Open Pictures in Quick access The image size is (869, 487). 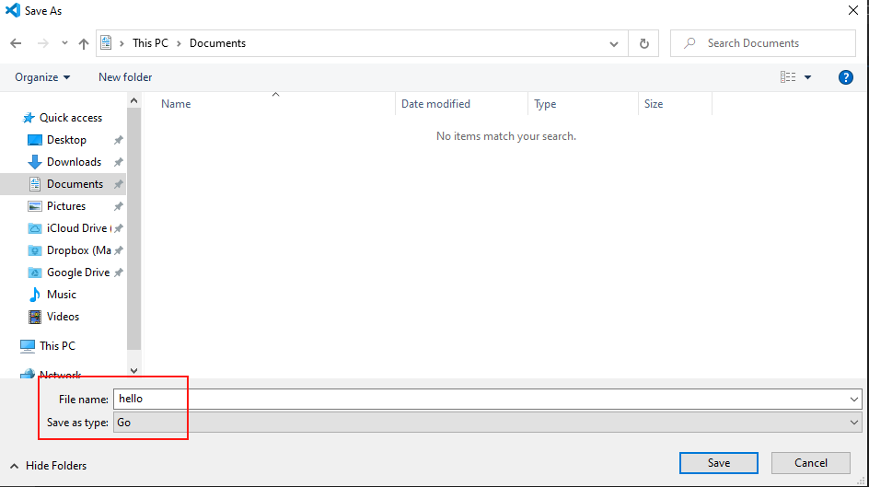(x=66, y=206)
